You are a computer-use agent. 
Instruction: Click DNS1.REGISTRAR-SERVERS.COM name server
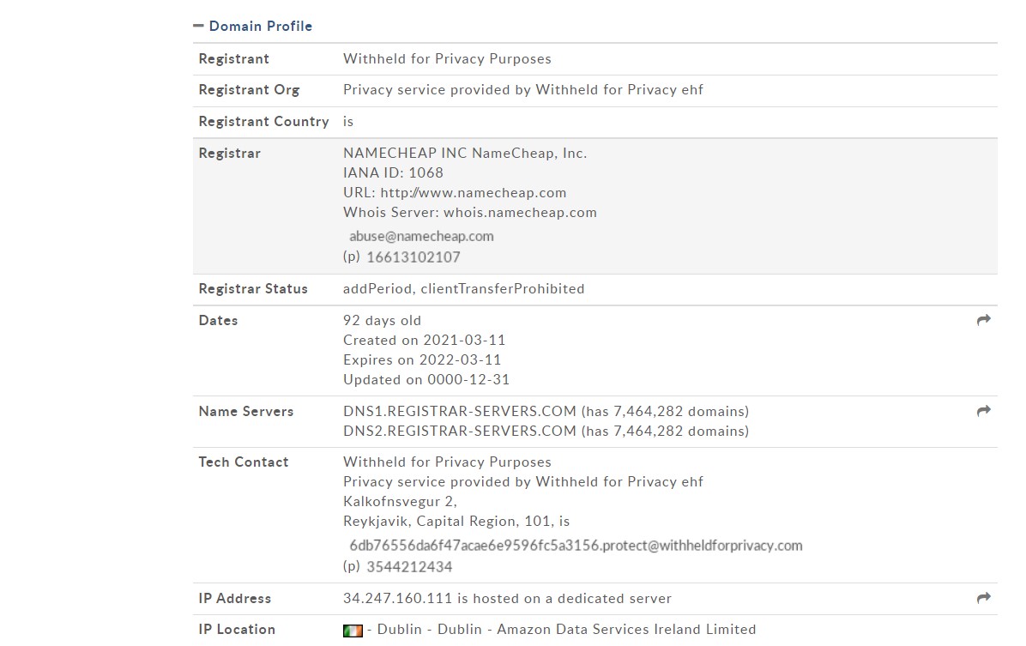click(x=459, y=411)
